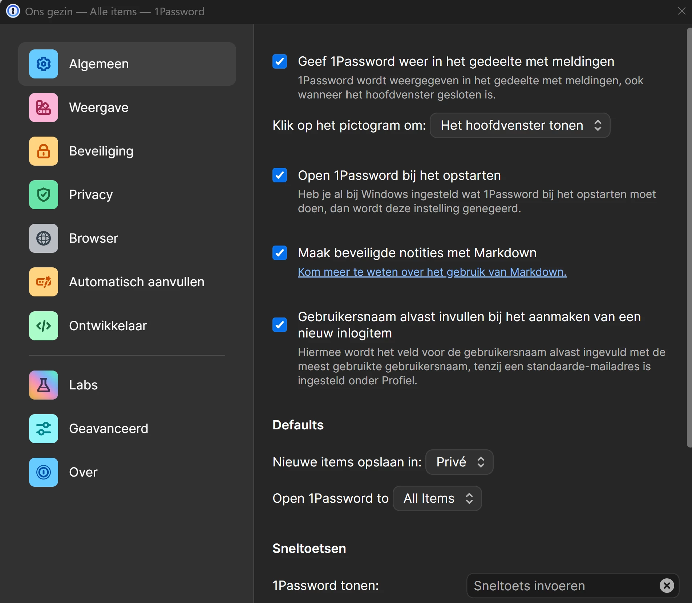Image resolution: width=692 pixels, height=603 pixels.
Task: Follow the Markdown usage help link
Action: pos(432,272)
